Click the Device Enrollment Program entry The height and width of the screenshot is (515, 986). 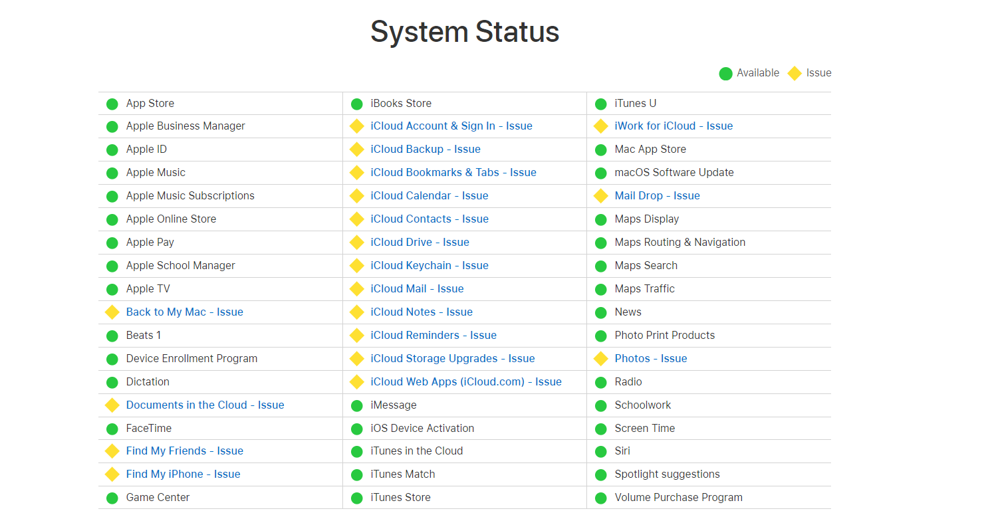click(191, 359)
